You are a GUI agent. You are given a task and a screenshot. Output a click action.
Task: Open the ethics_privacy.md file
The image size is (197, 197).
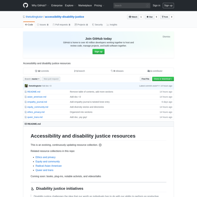tap(36, 112)
